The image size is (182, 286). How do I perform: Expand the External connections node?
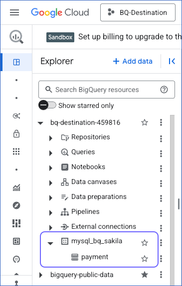coord(51,227)
